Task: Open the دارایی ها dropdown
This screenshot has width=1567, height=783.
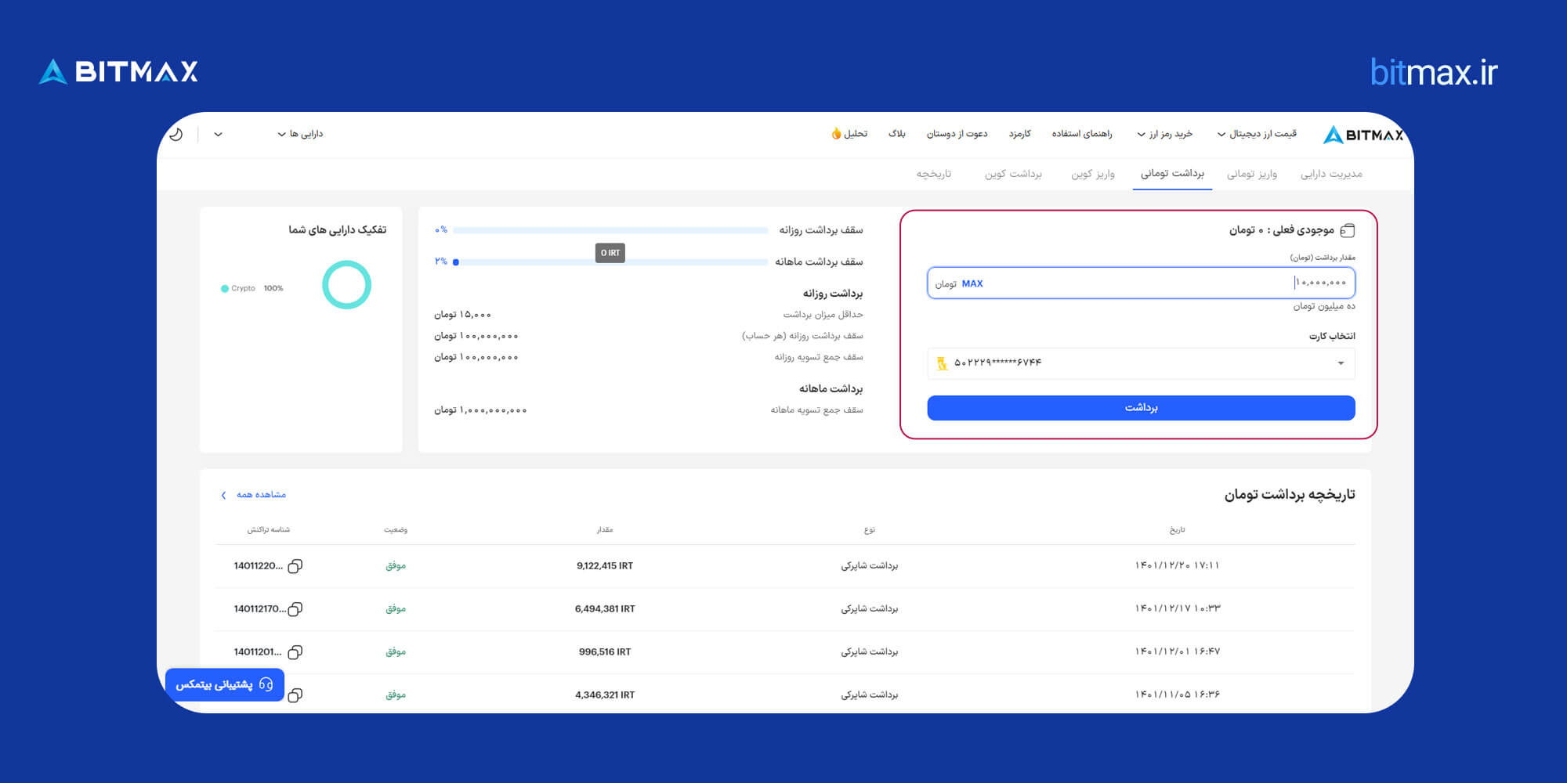Action: pyautogui.click(x=300, y=134)
